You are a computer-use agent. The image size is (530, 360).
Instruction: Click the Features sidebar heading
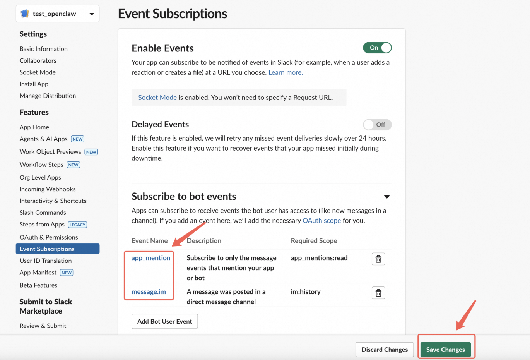34,112
